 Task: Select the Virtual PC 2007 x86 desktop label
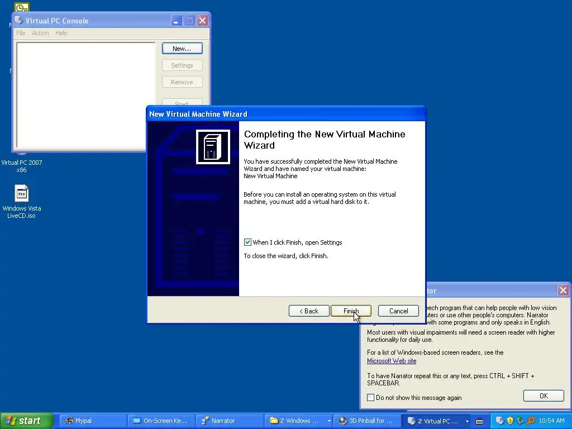pyautogui.click(x=22, y=166)
